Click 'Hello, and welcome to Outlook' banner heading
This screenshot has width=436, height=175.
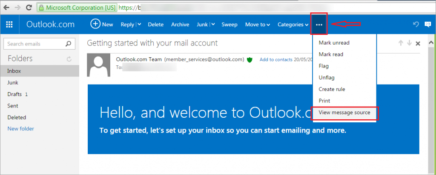[205, 113]
